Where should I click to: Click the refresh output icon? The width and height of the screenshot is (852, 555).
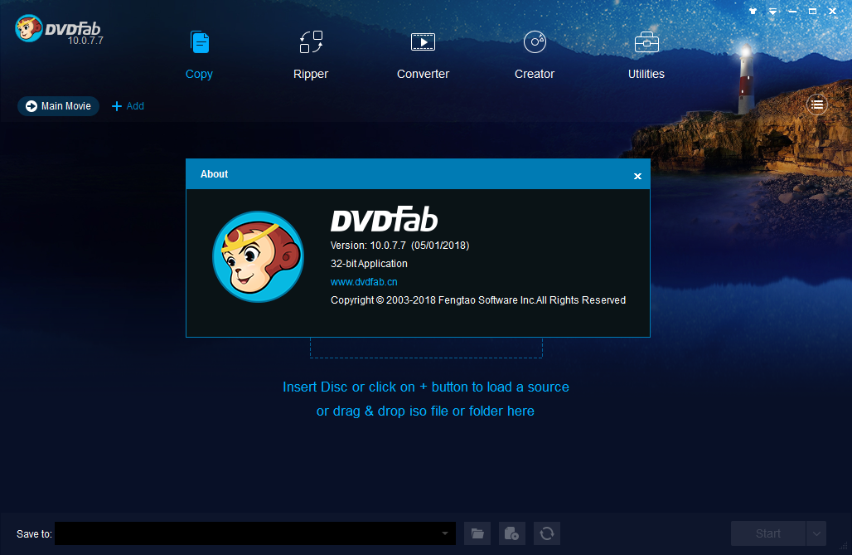point(547,533)
